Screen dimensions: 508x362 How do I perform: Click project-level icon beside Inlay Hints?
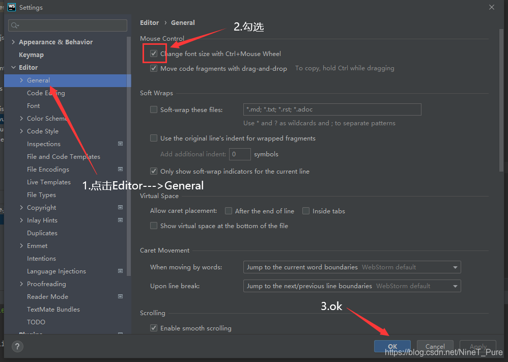tap(120, 220)
